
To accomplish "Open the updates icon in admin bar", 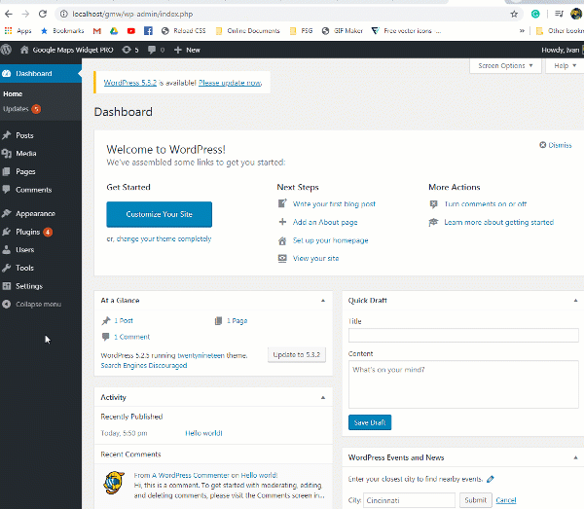I will pyautogui.click(x=127, y=49).
